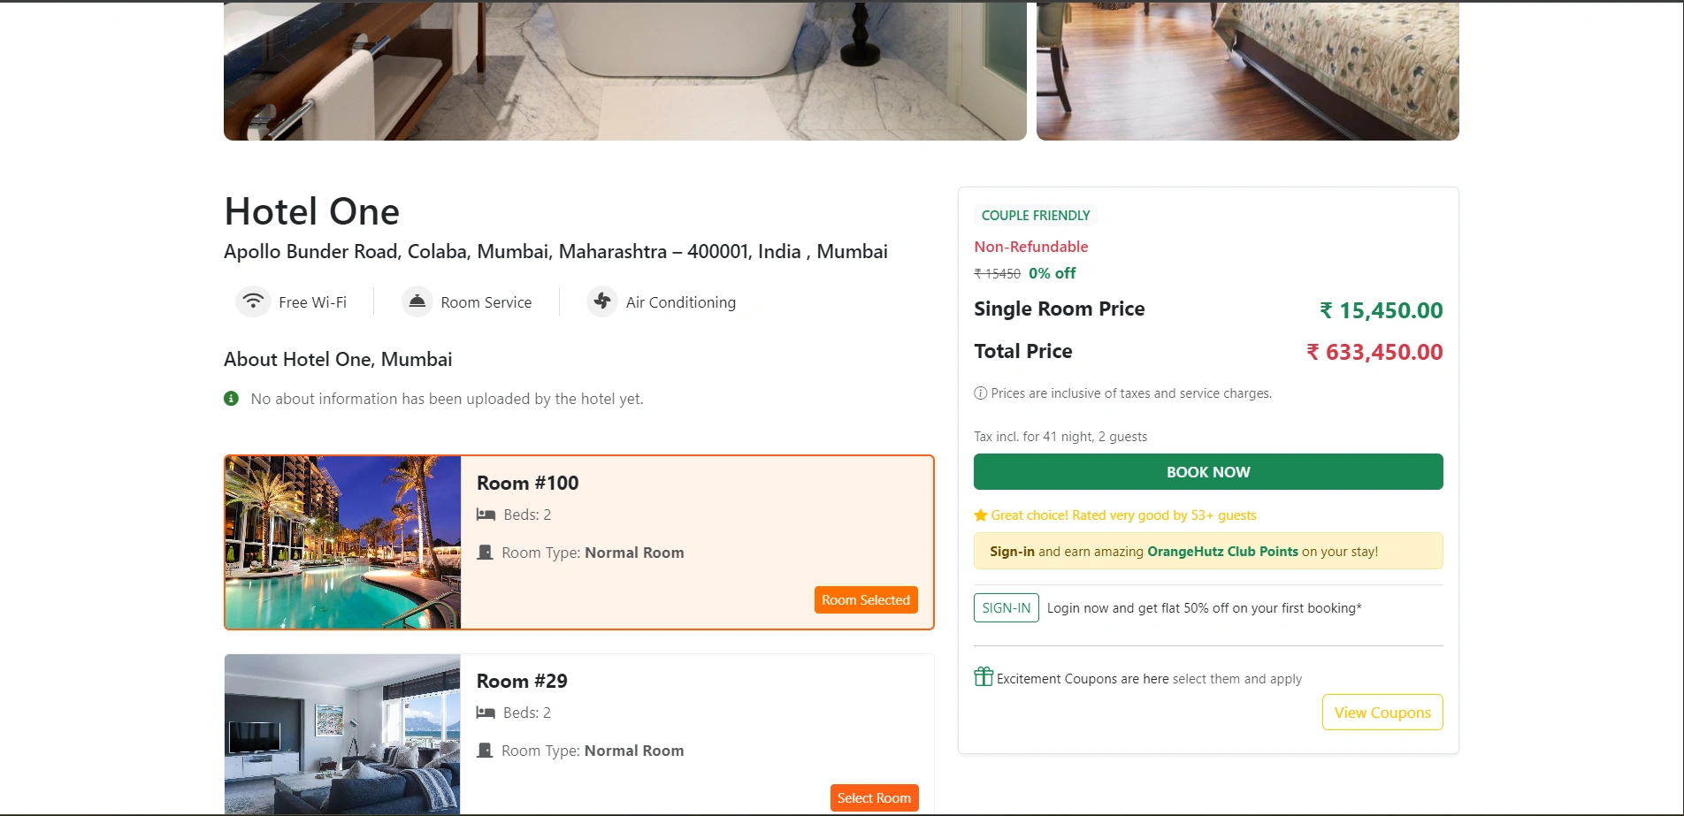Click the Room Service bell icon
The width and height of the screenshot is (1684, 816).
pos(417,301)
